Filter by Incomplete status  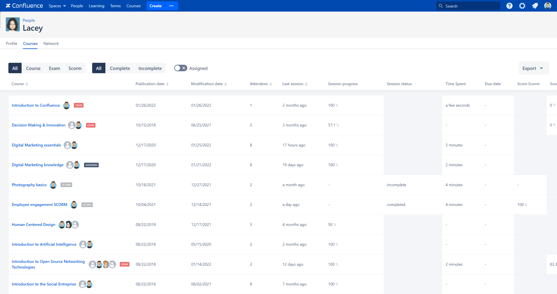[x=150, y=68]
